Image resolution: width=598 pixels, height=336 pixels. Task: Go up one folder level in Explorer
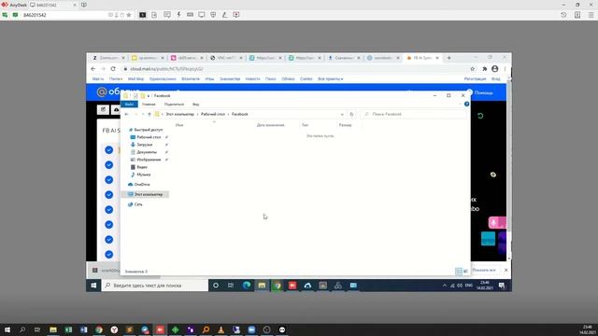pyautogui.click(x=149, y=114)
